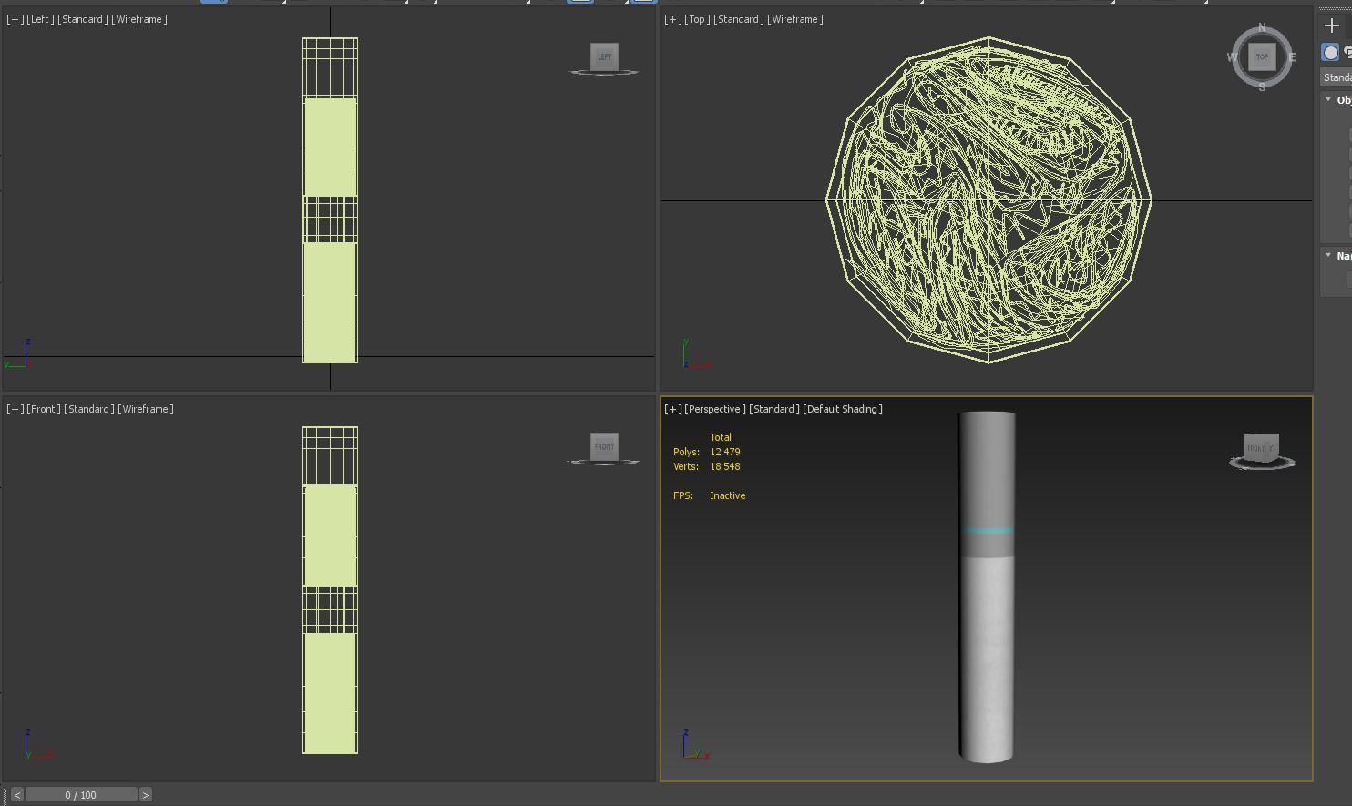Click the S compass letter on Top ViewCube
1352x806 pixels.
coord(1262,87)
